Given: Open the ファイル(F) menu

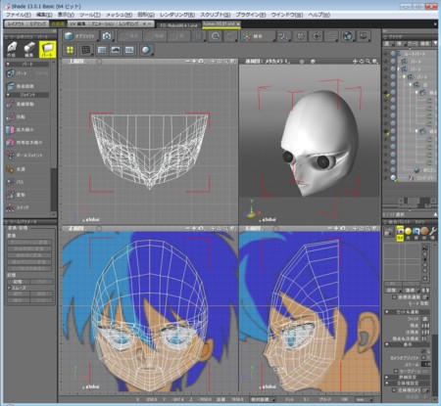Looking at the screenshot, I should tap(19, 15).
